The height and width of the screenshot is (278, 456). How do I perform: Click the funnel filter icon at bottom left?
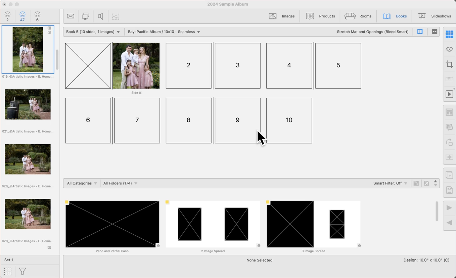[22, 271]
